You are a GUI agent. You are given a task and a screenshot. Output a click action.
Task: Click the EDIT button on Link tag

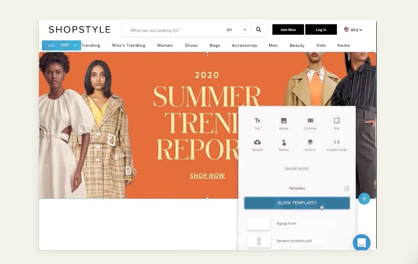(x=65, y=45)
